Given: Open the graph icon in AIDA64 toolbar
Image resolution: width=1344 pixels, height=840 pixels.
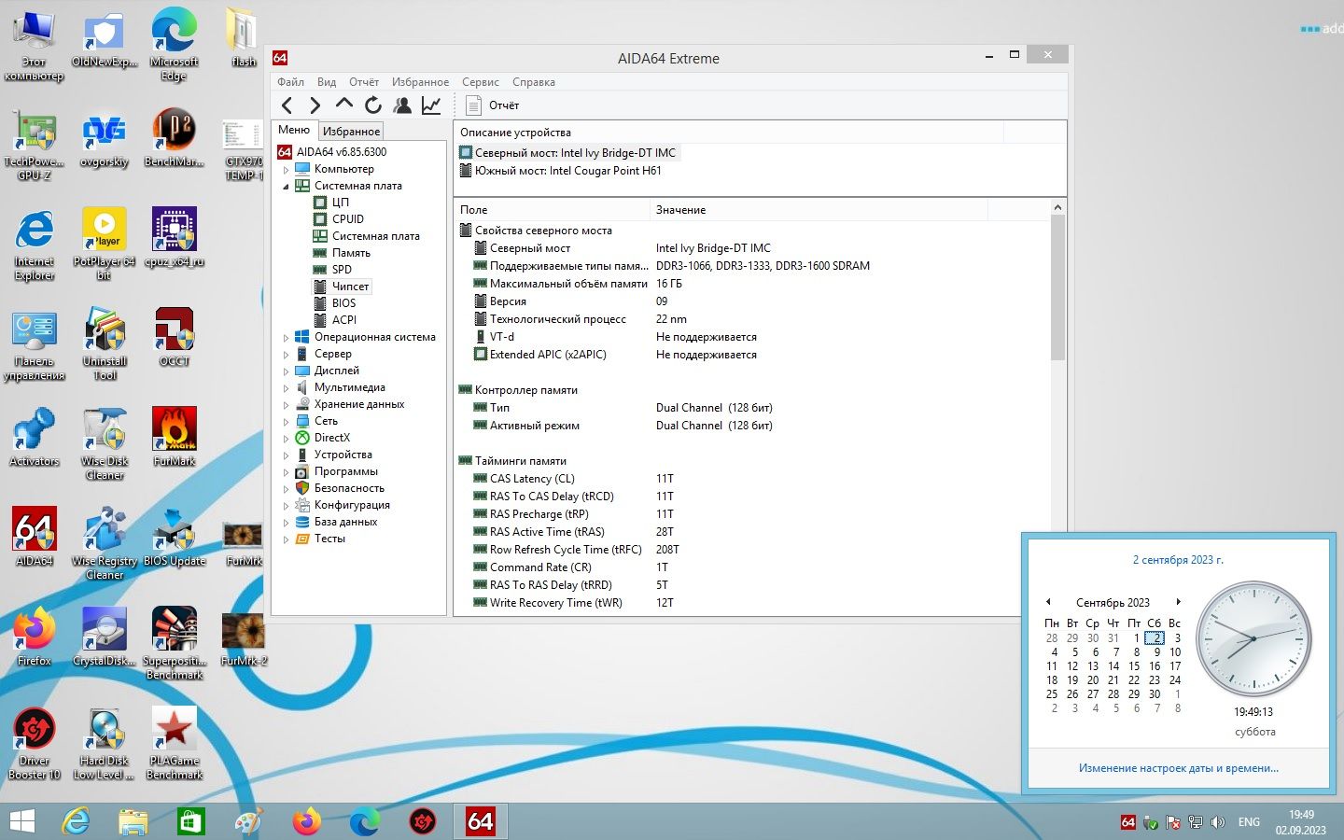Looking at the screenshot, I should (431, 105).
